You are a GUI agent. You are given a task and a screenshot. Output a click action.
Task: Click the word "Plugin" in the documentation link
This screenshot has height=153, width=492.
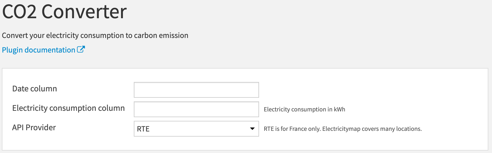tap(12, 50)
